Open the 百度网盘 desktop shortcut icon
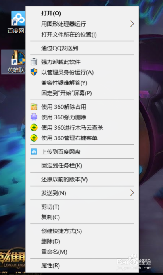 (x=18, y=18)
